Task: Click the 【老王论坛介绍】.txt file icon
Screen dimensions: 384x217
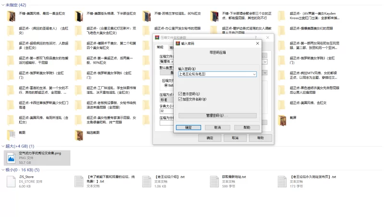Action: pos(146,182)
